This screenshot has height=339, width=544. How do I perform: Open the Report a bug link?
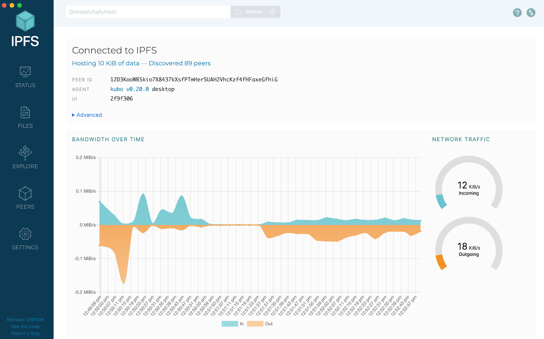point(25,333)
